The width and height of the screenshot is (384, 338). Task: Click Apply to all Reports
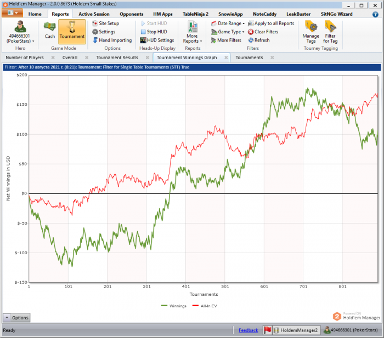coord(271,23)
